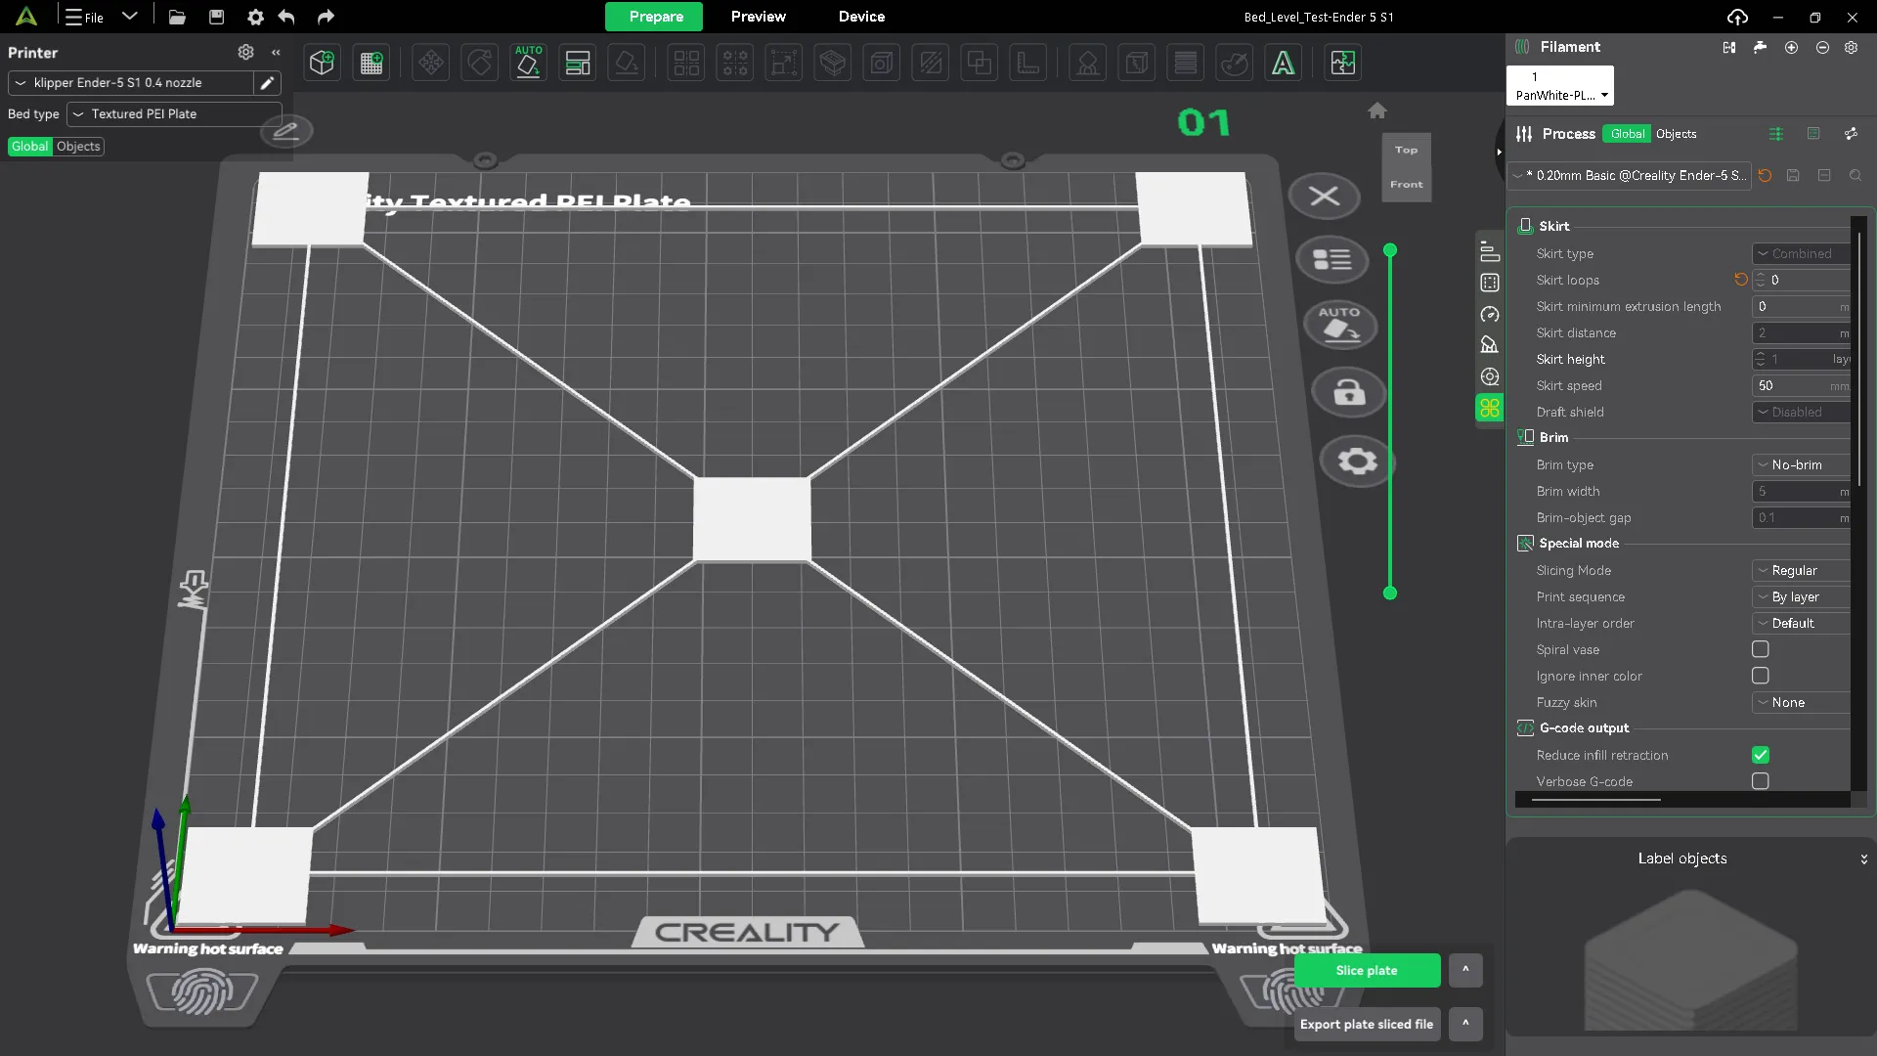The height and width of the screenshot is (1056, 1877).
Task: Click the Add plate grid icon
Action: tap(371, 64)
